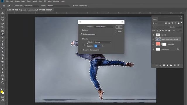
Task: Select the Clone Stamp tool
Action: [3, 44]
